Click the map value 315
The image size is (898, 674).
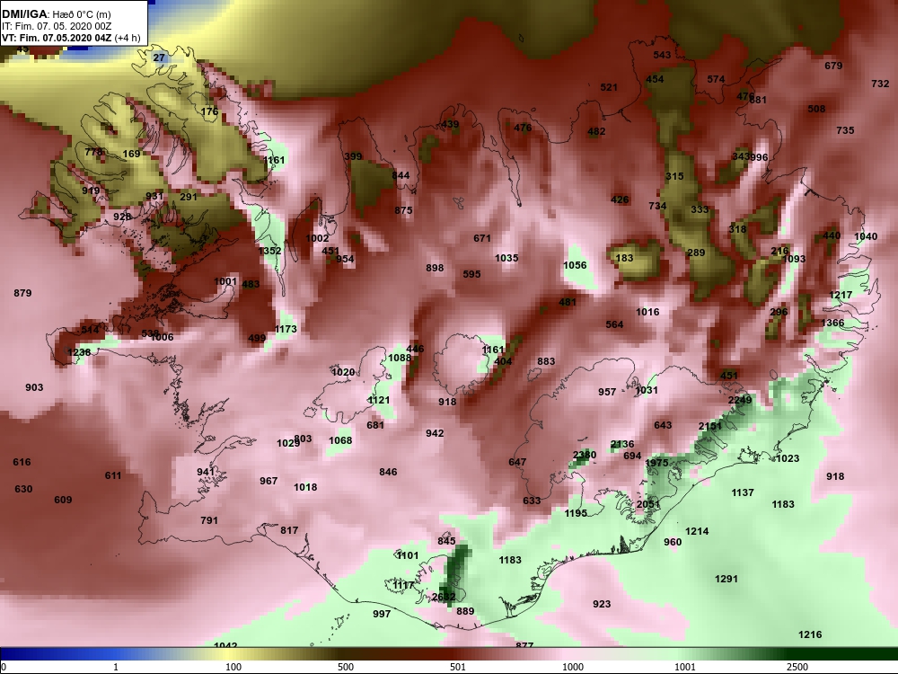tap(674, 176)
